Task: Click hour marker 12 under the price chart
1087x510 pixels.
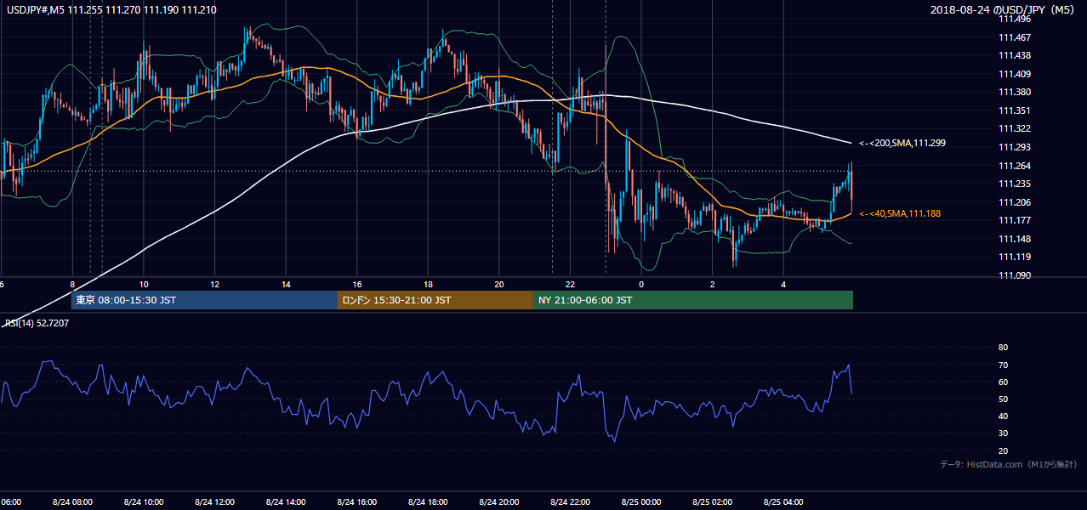Action: pos(215,285)
